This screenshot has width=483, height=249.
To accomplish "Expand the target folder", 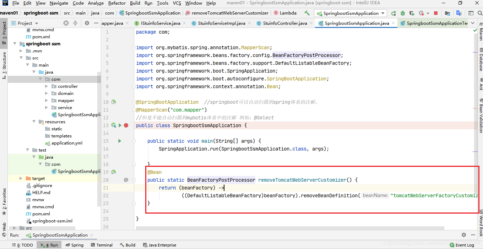I will pyautogui.click(x=21, y=179).
